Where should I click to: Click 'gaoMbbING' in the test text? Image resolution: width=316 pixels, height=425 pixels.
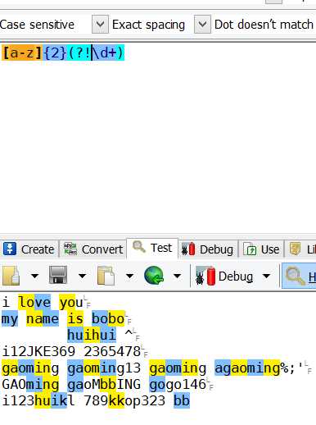click(x=104, y=385)
